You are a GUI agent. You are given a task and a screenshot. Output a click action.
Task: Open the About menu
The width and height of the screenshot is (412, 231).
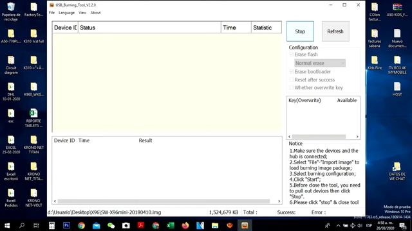pyautogui.click(x=95, y=13)
